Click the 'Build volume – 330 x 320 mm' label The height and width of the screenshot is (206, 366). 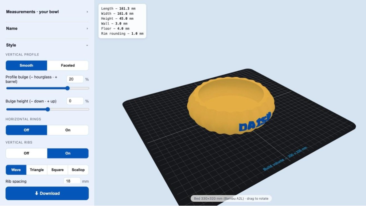[x=285, y=159]
